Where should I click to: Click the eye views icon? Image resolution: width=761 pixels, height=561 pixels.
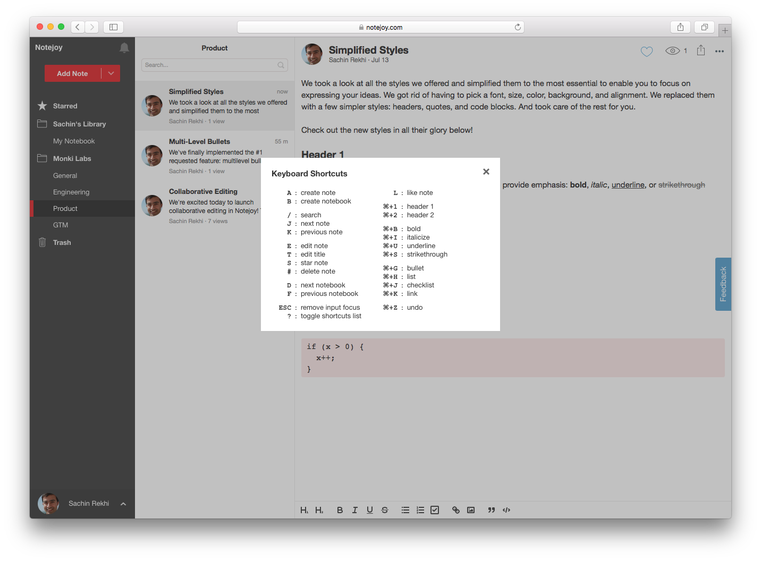672,51
